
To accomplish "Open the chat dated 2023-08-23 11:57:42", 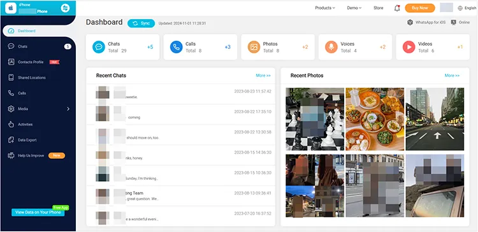I will coord(180,94).
